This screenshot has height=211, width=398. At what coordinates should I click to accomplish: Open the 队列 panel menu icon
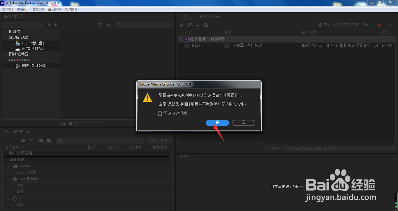coord(191,17)
